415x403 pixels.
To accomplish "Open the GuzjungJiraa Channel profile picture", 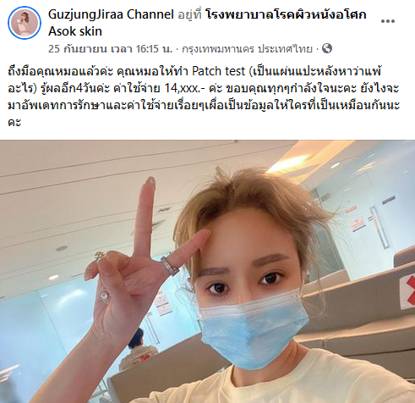I will [25, 23].
